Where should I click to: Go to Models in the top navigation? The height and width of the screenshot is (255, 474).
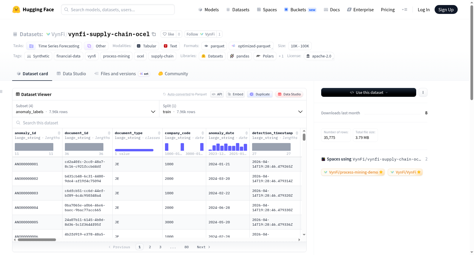[x=209, y=9]
